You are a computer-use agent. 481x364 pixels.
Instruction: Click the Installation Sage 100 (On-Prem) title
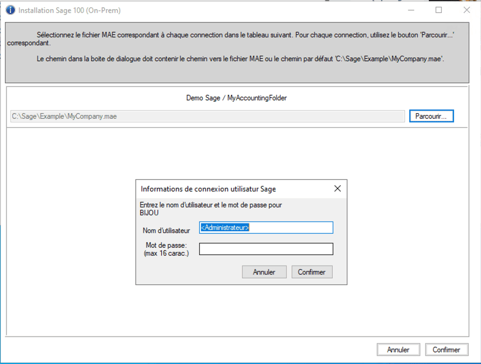(69, 10)
